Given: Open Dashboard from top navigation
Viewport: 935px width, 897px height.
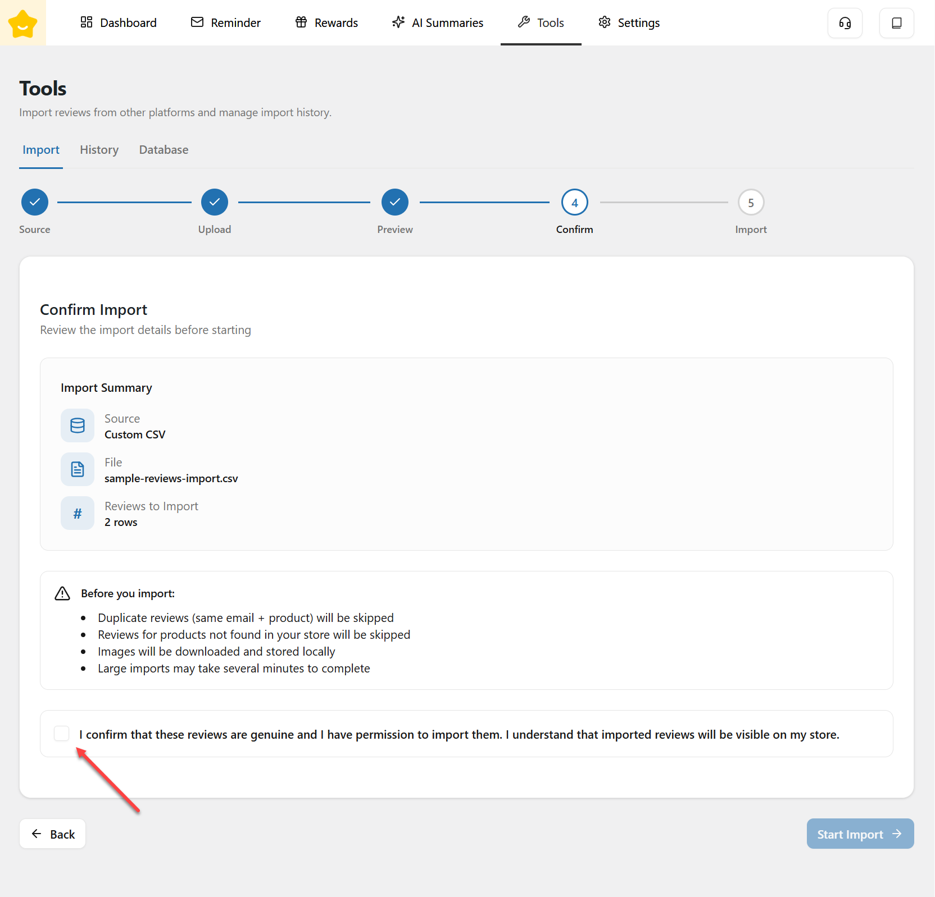Looking at the screenshot, I should 119,23.
